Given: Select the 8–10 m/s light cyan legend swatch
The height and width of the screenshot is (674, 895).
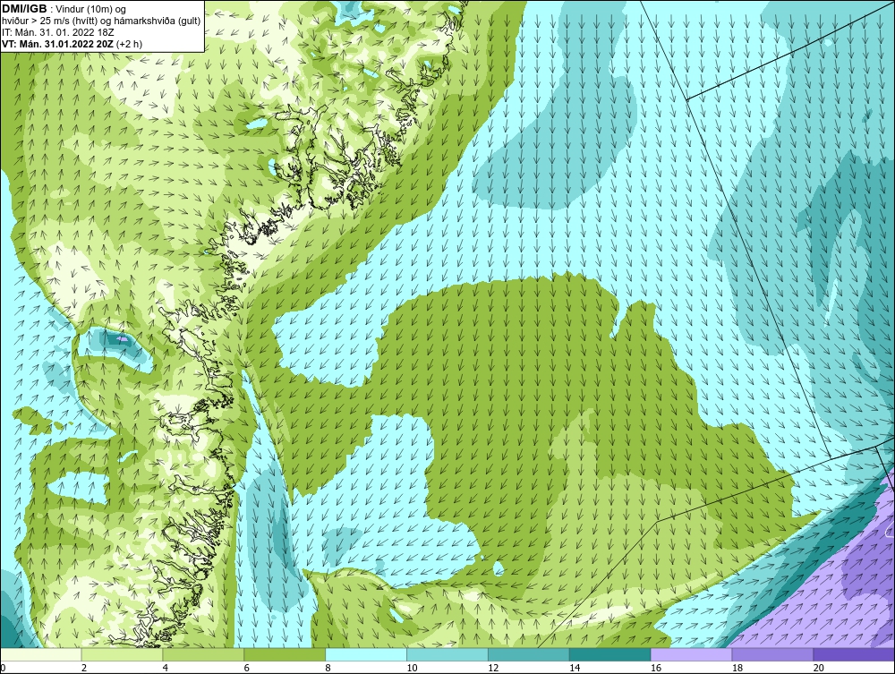Looking at the screenshot, I should click(366, 654).
